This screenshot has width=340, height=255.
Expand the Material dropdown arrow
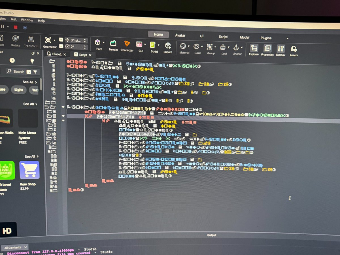pos(189,46)
